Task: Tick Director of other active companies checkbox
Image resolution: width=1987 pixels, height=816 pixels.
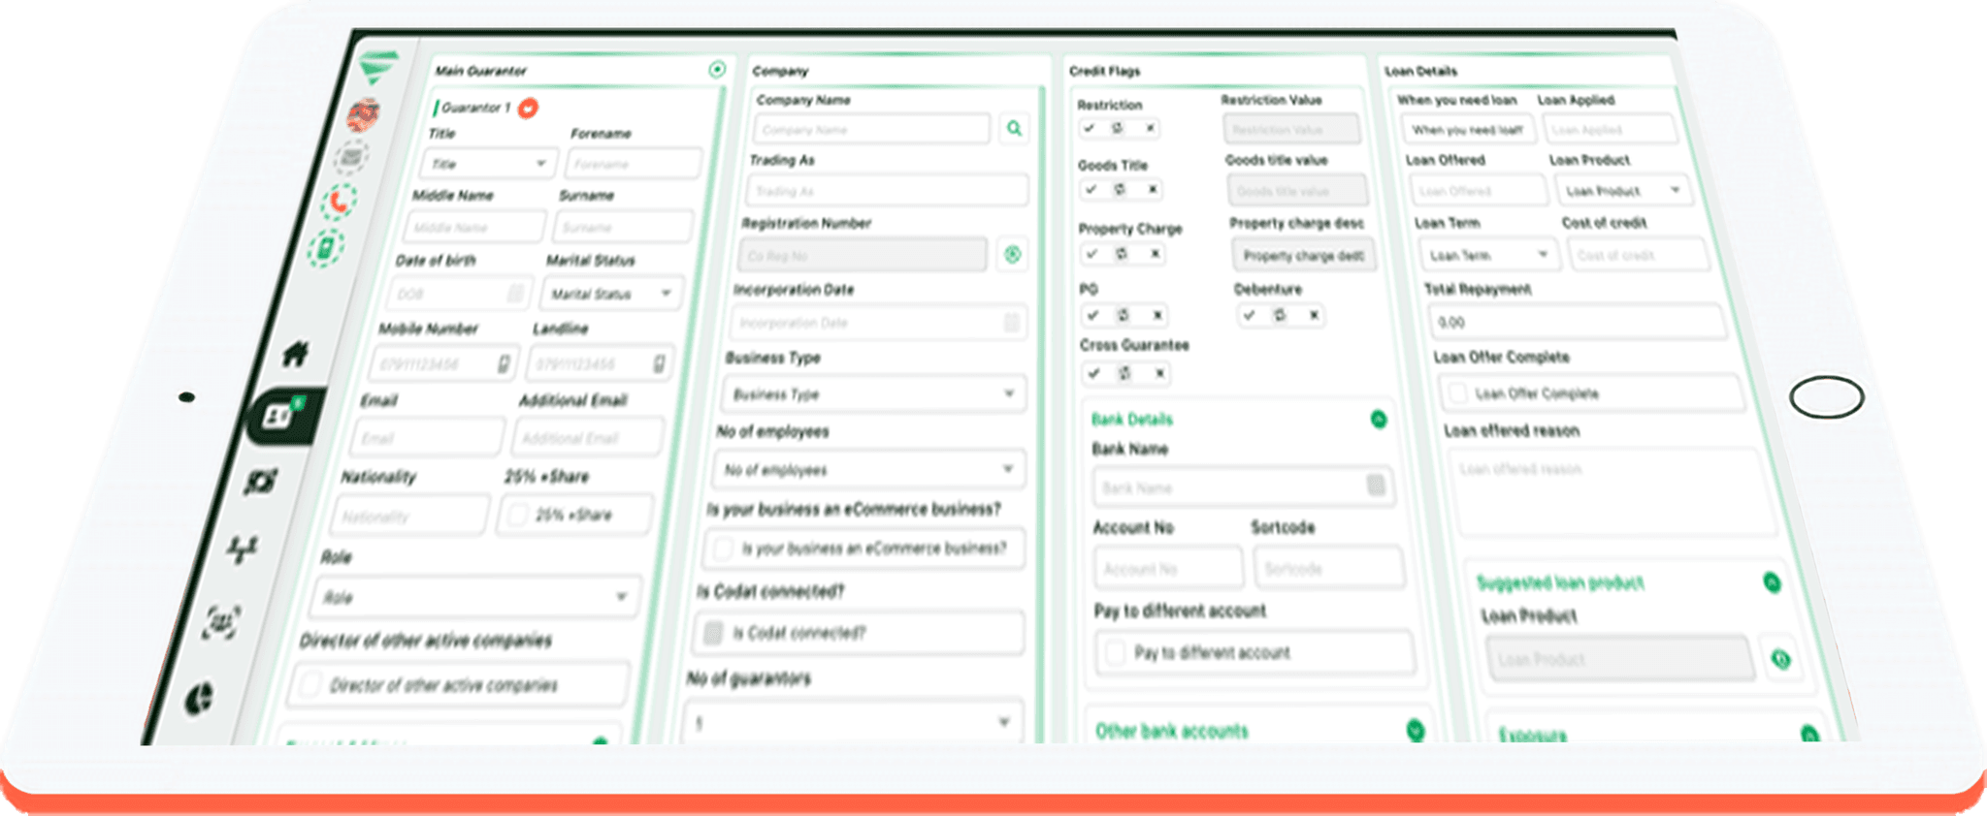Action: pyautogui.click(x=310, y=684)
